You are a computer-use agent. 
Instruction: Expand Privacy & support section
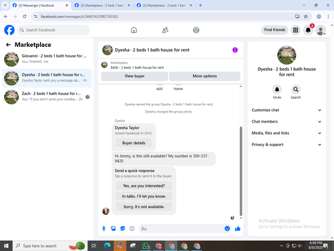287,145
